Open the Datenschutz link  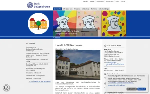[109, 2]
